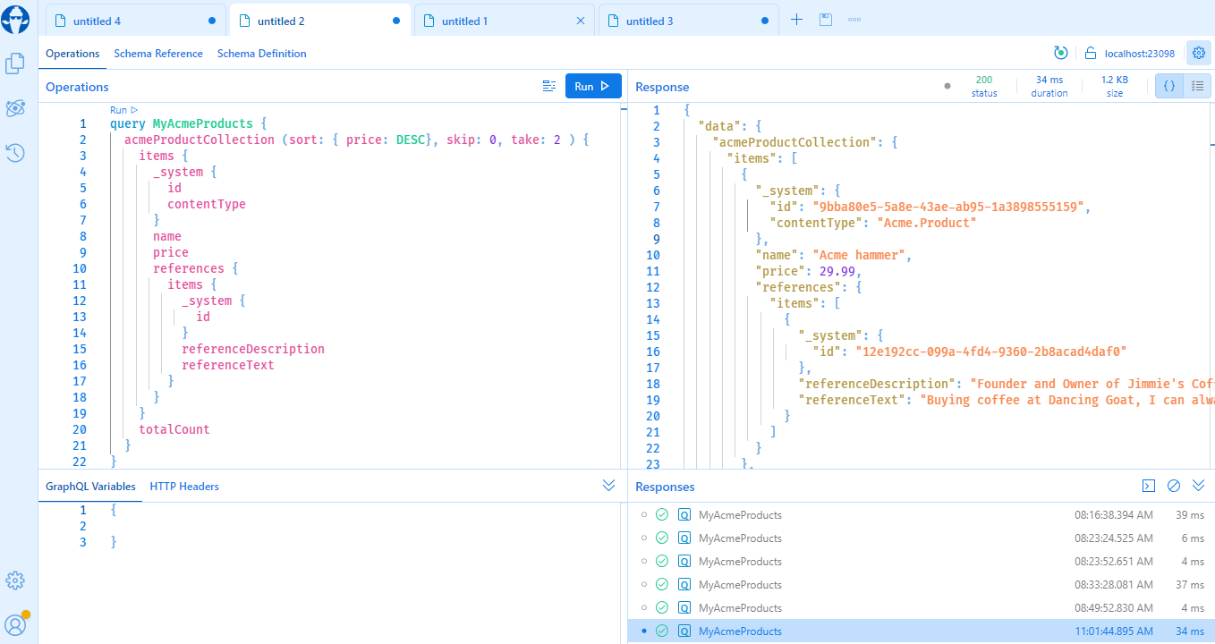Open the API explorer atom icon in sidebar
This screenshot has height=644, width=1215.
[x=15, y=108]
